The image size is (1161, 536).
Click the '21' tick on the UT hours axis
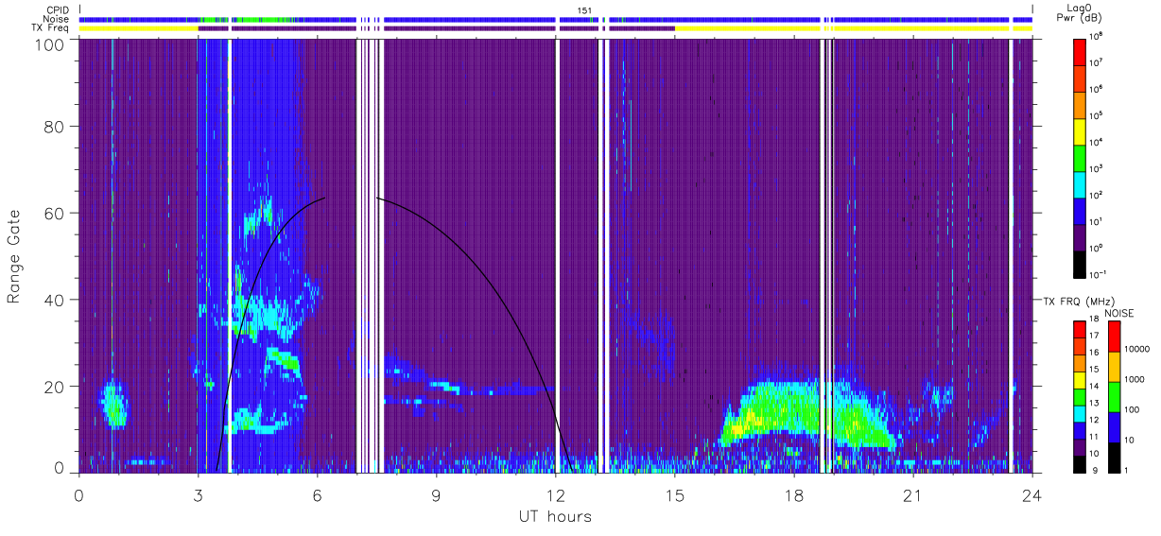[912, 495]
